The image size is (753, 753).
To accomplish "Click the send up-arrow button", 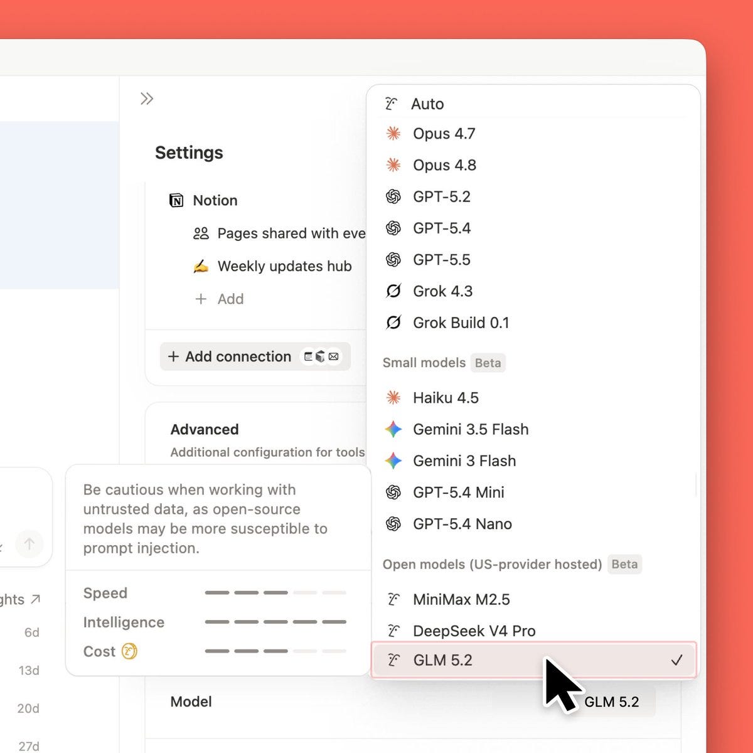I will click(x=29, y=543).
